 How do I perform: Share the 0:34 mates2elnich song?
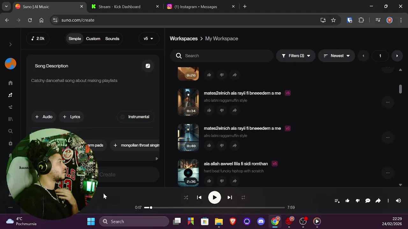(x=235, y=110)
